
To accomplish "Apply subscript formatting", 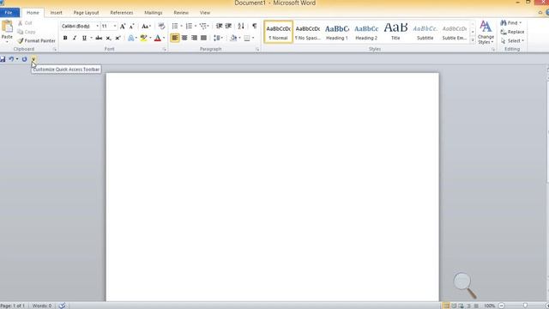I will [x=109, y=38].
